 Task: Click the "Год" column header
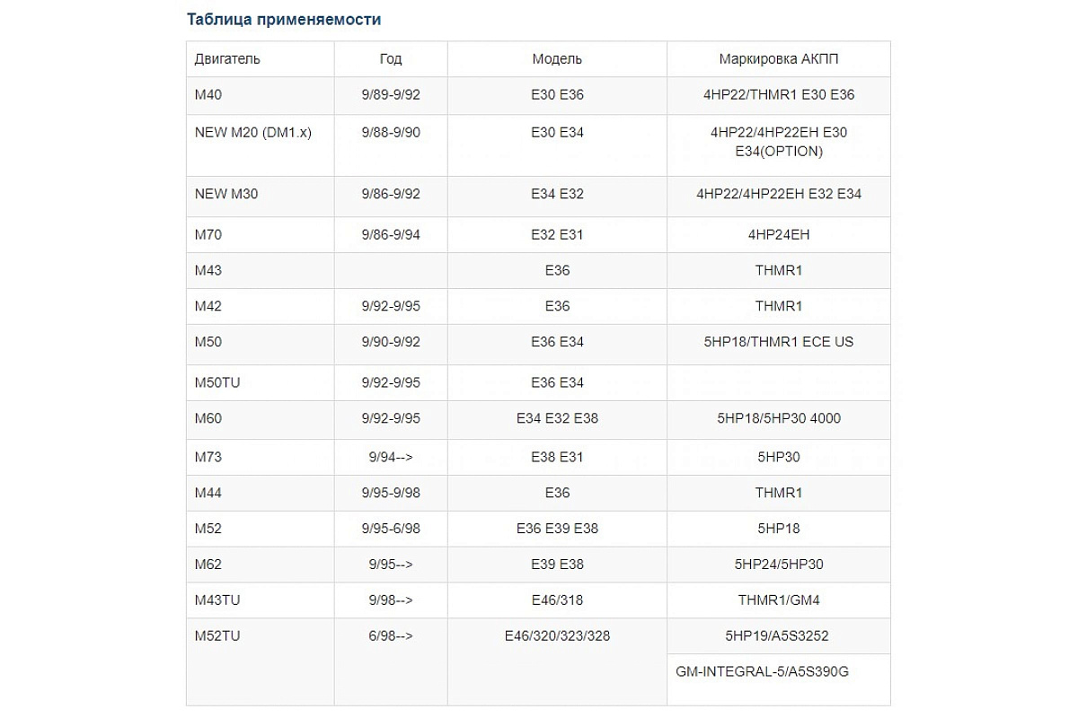pyautogui.click(x=391, y=59)
